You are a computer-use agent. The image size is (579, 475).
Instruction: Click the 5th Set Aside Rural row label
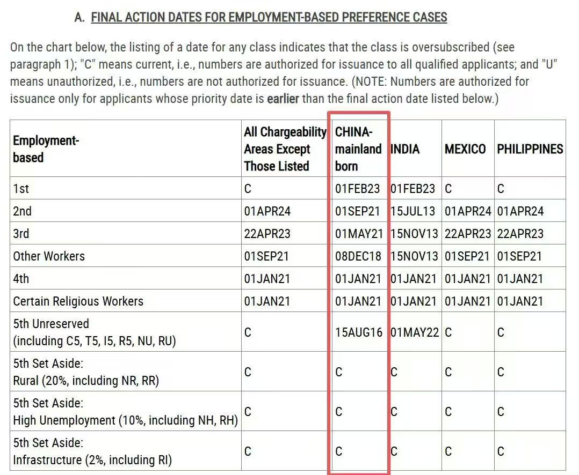(86, 372)
